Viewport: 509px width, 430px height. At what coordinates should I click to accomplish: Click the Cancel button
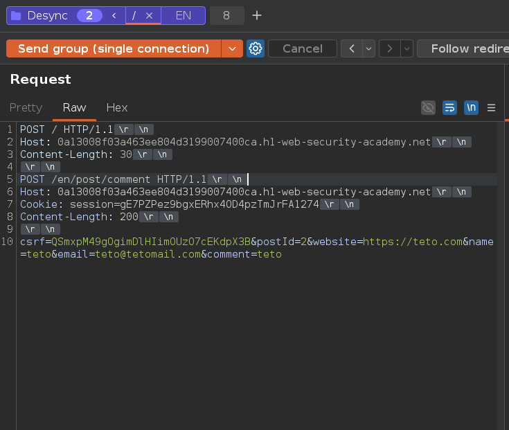(303, 48)
